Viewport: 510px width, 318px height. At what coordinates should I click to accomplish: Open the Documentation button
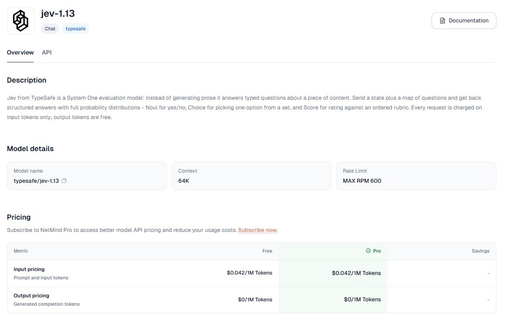pyautogui.click(x=464, y=21)
